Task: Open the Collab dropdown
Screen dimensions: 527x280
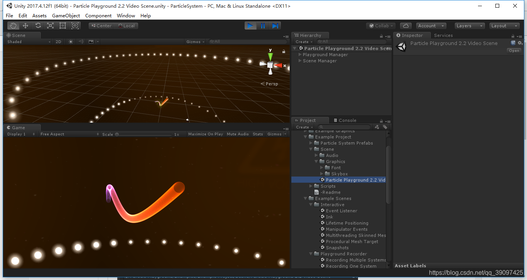Action: (381, 26)
